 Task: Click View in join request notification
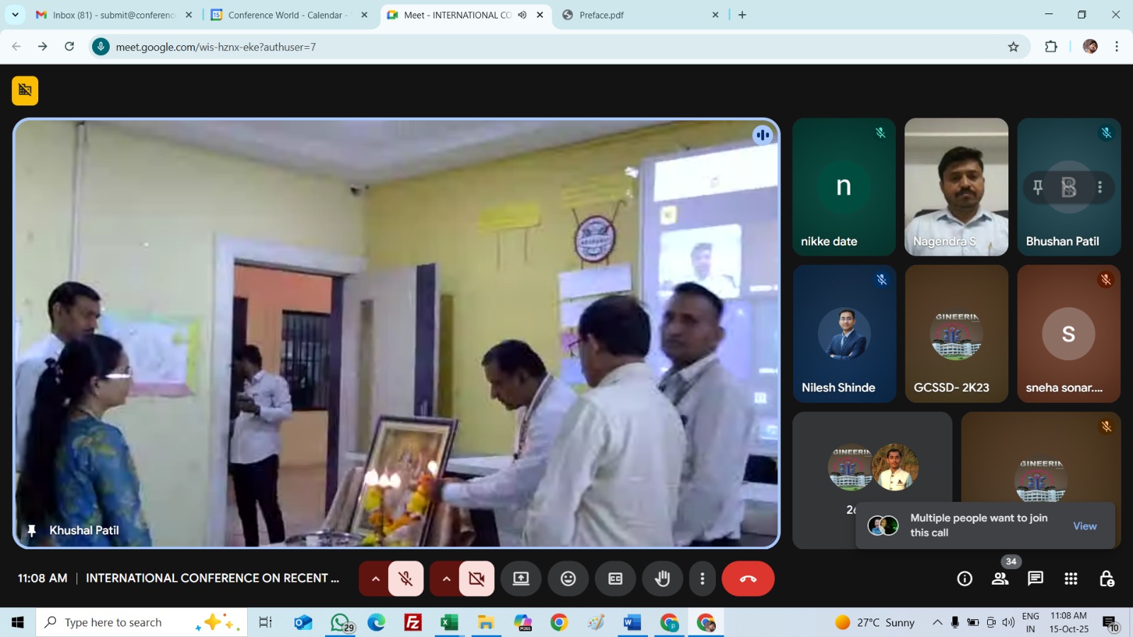1084,526
